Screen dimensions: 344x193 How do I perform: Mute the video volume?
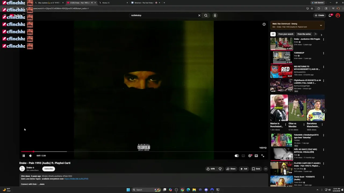31,156
